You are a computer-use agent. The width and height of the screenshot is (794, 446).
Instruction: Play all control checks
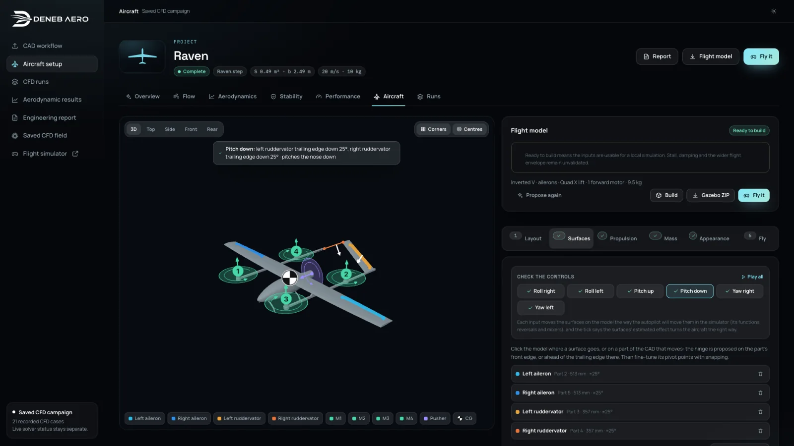[x=752, y=277]
